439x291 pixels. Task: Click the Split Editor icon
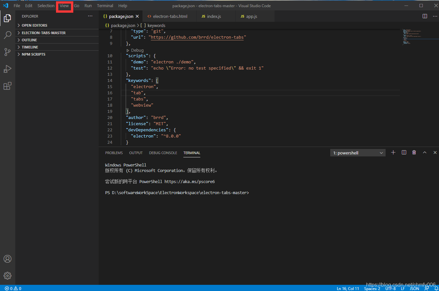click(x=425, y=16)
